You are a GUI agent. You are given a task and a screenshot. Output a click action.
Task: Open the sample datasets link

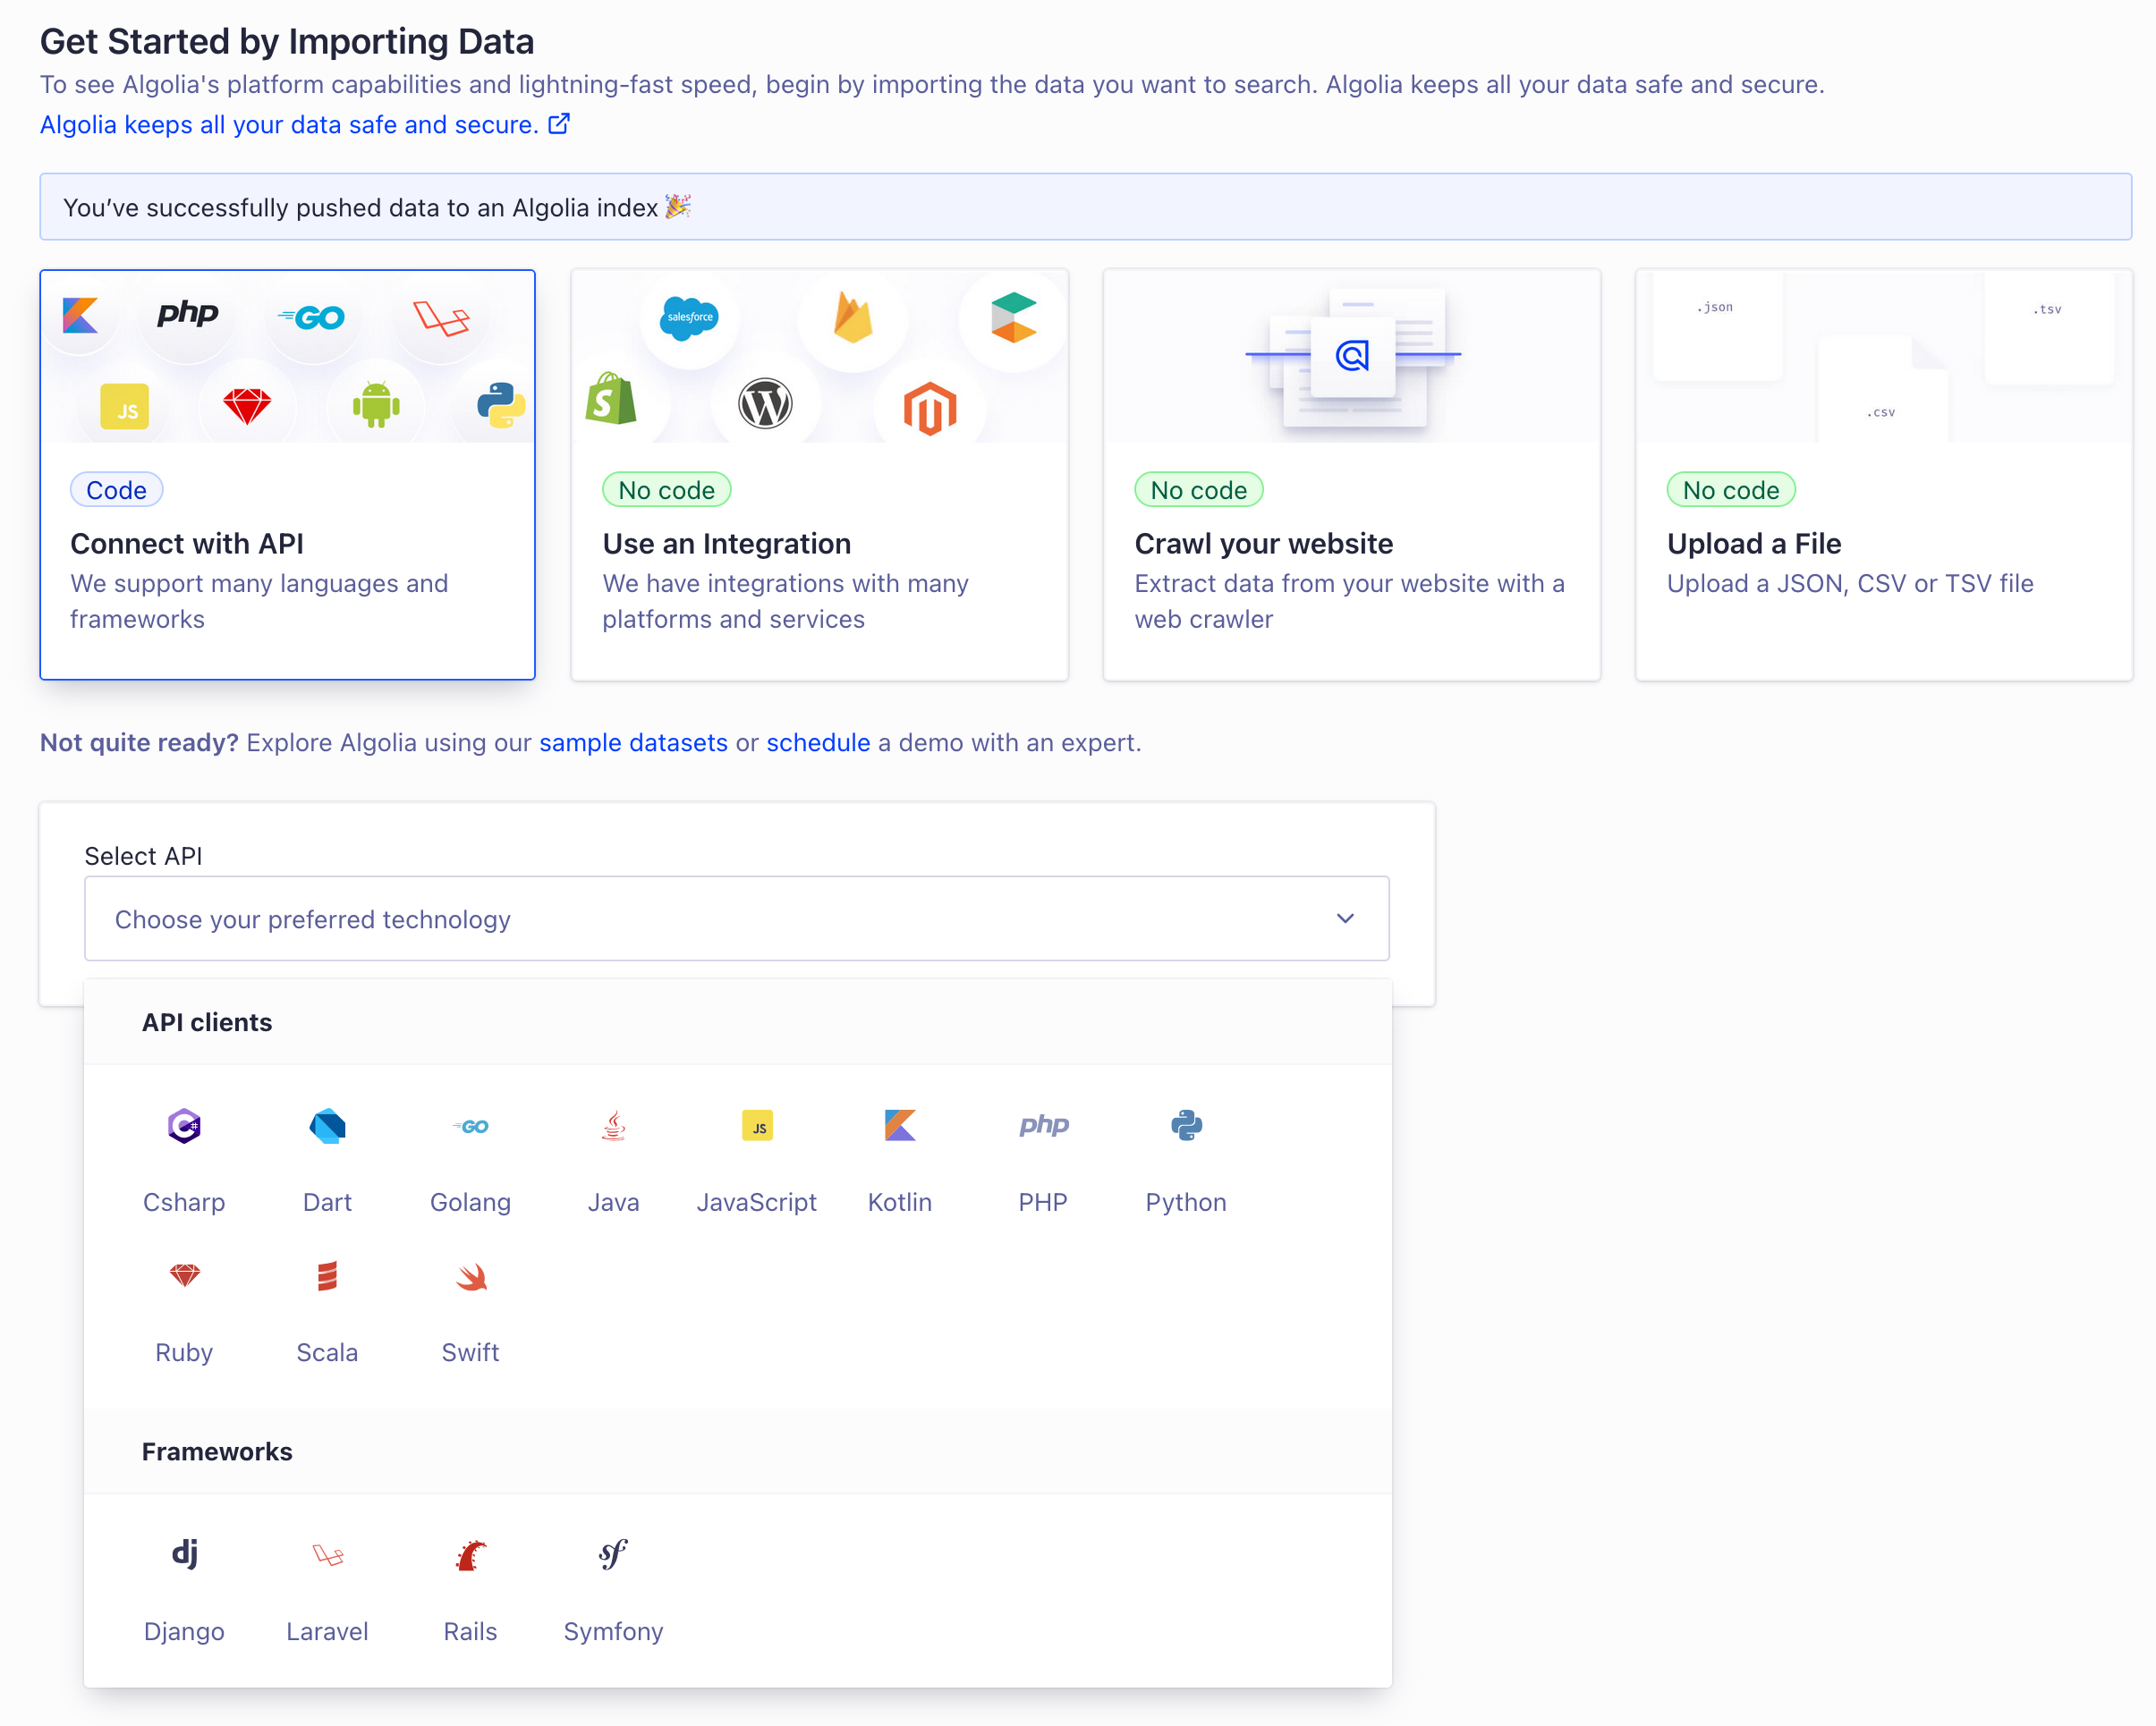coord(633,742)
